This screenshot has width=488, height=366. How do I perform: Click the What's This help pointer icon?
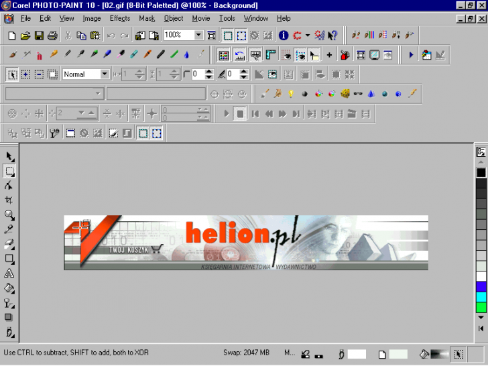332,36
